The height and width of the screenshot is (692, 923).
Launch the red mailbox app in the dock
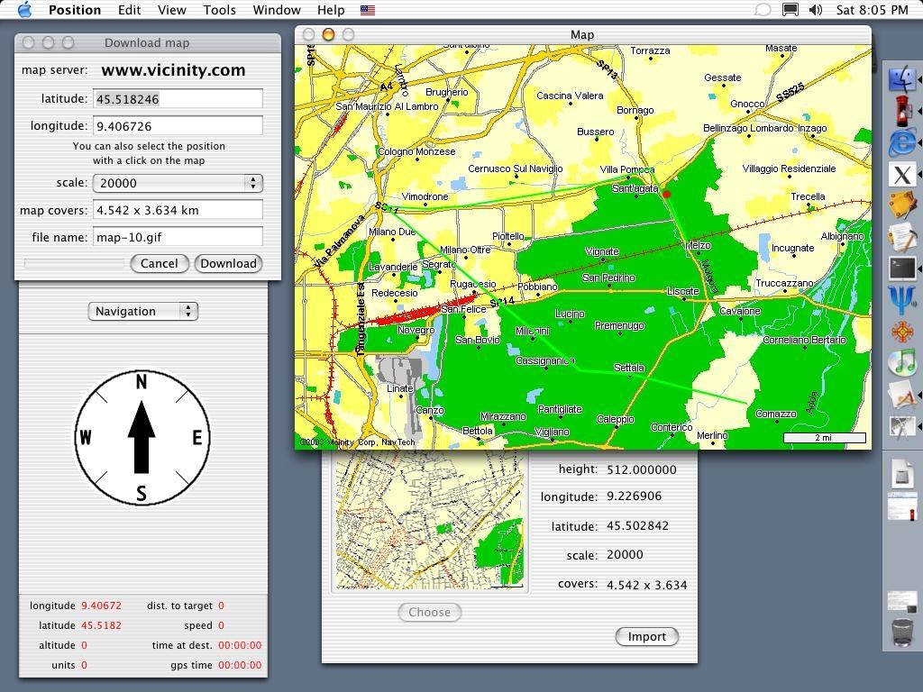pyautogui.click(x=901, y=111)
